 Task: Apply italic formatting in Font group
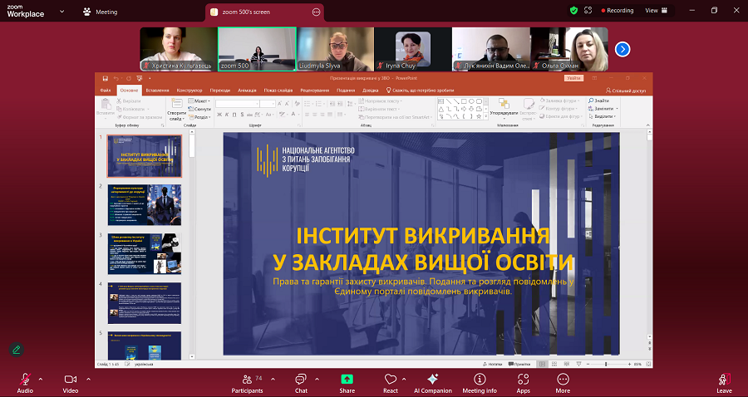click(x=227, y=115)
